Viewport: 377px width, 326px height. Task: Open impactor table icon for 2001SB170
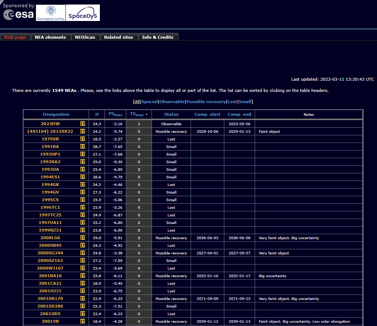point(83,299)
